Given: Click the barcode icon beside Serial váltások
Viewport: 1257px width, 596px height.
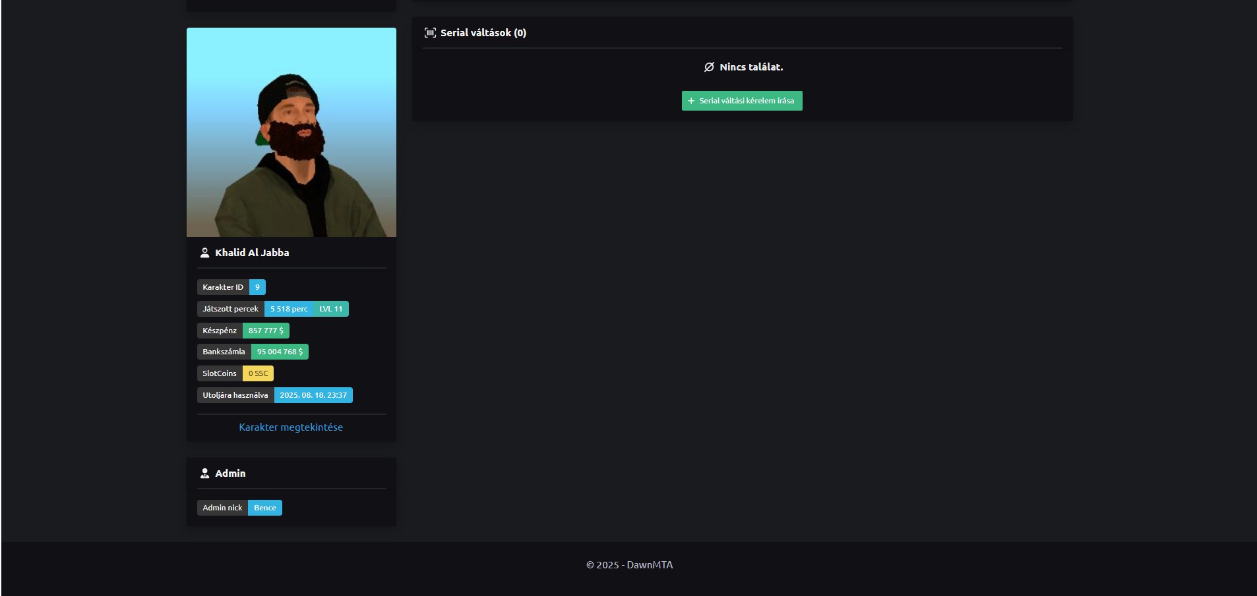Looking at the screenshot, I should (430, 33).
